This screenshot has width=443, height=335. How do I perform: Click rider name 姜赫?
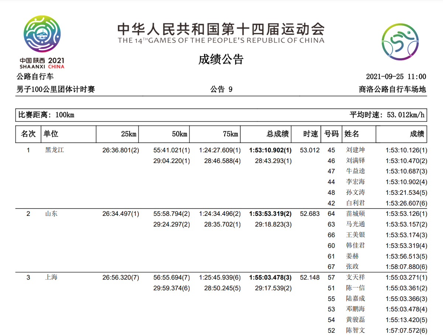(353, 256)
